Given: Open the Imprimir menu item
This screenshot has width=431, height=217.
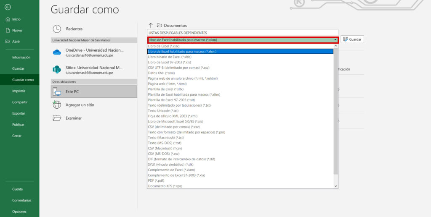Looking at the screenshot, I should [19, 91].
